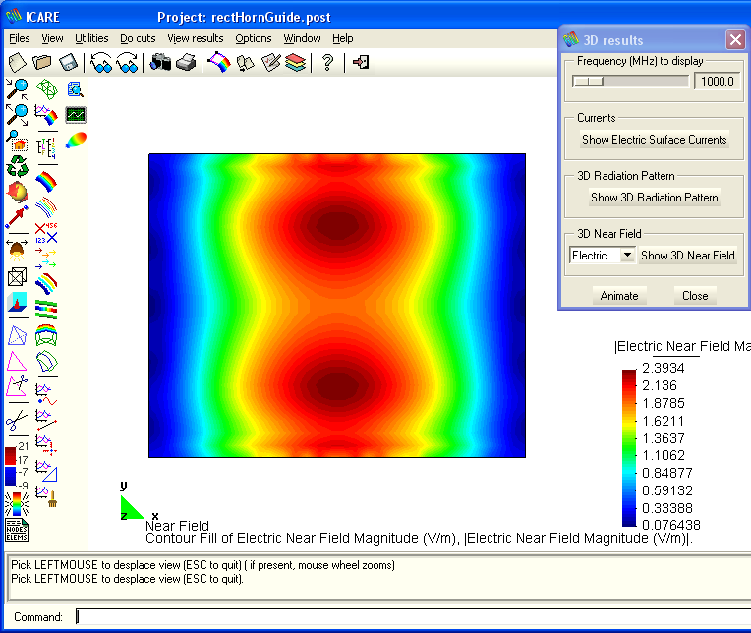The width and height of the screenshot is (751, 633).
Task: Click the Command input field
Action: [x=413, y=616]
